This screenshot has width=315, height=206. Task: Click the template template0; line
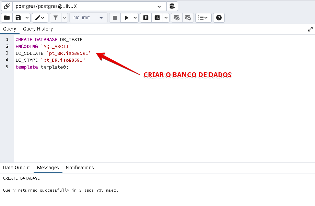[42, 67]
